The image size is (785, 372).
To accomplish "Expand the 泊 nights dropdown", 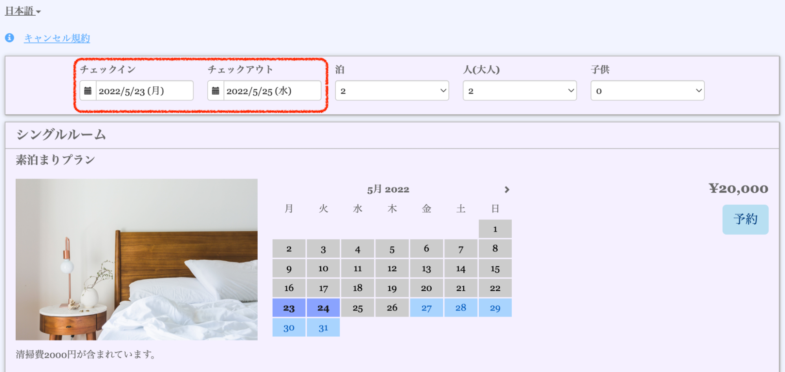I will (392, 91).
